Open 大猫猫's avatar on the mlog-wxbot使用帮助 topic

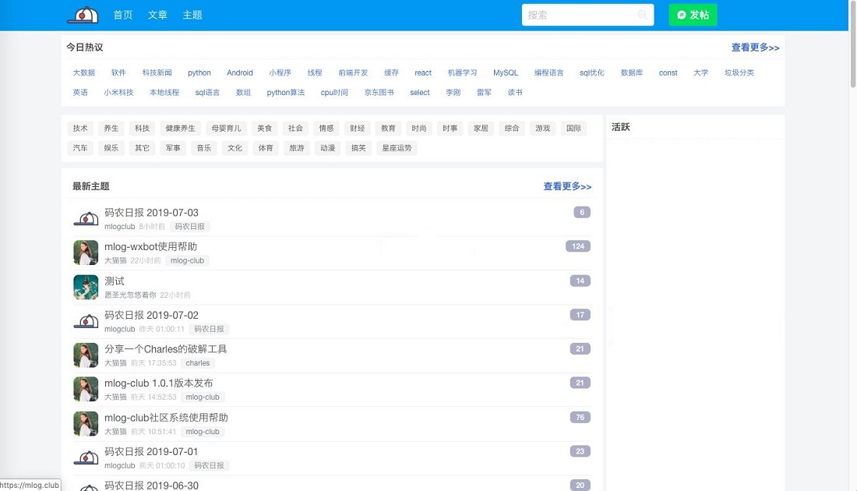(86, 252)
